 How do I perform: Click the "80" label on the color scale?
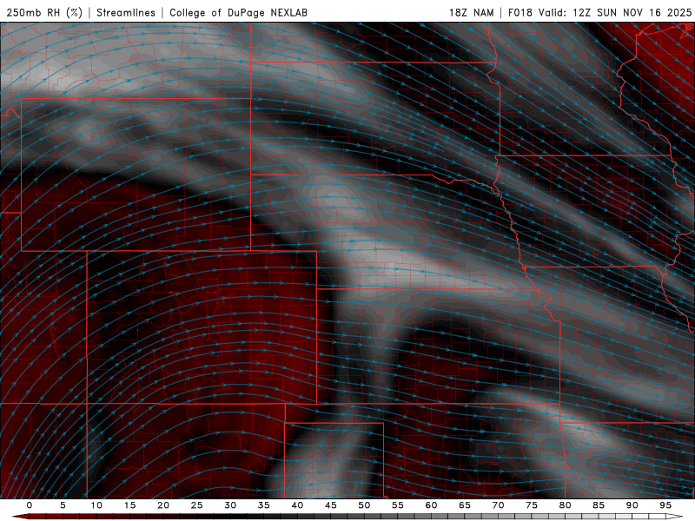click(566, 505)
